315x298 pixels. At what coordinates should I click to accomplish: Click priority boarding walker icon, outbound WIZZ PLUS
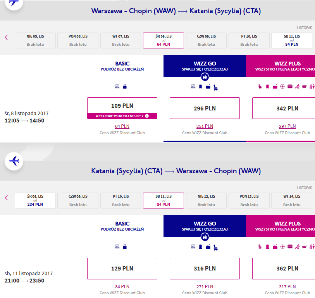point(297,86)
